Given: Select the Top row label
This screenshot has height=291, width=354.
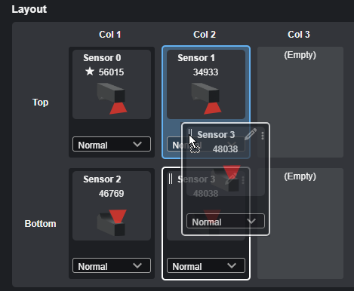Looking at the screenshot, I should tap(41, 103).
